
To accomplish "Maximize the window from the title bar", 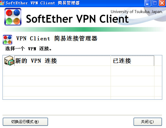I will coord(155,3).
